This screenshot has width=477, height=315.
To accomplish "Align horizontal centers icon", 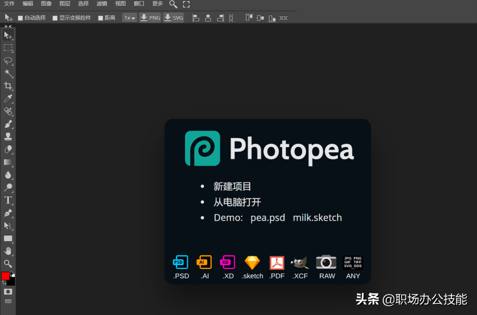I will point(208,18).
